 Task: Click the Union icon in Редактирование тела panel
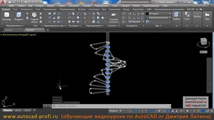(50, 14)
